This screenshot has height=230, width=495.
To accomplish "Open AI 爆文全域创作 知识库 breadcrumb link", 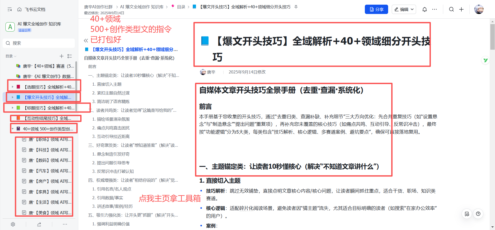I will click(142, 7).
